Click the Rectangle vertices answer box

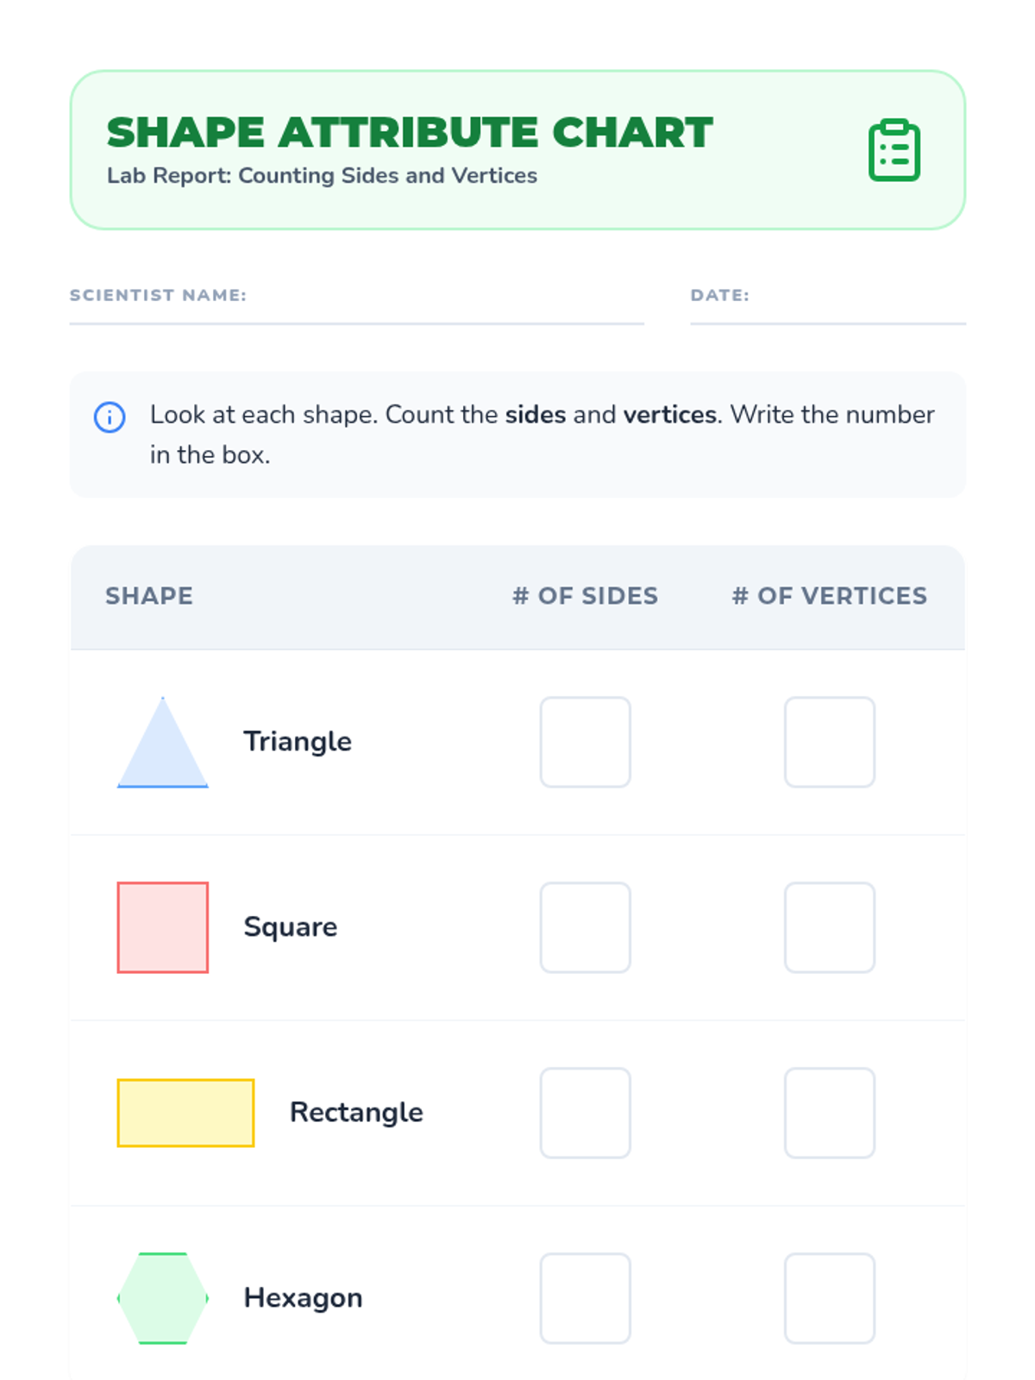[830, 1113]
